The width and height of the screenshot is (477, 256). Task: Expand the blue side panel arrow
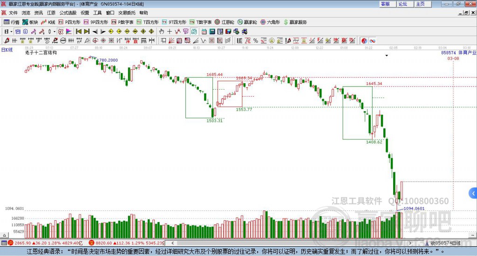tap(473, 193)
